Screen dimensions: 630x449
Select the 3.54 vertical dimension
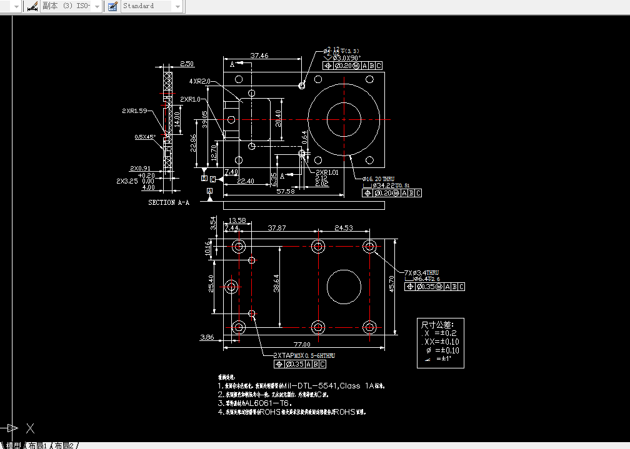tap(213, 223)
